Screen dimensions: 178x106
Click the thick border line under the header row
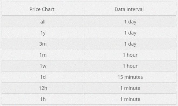coord(89,16)
